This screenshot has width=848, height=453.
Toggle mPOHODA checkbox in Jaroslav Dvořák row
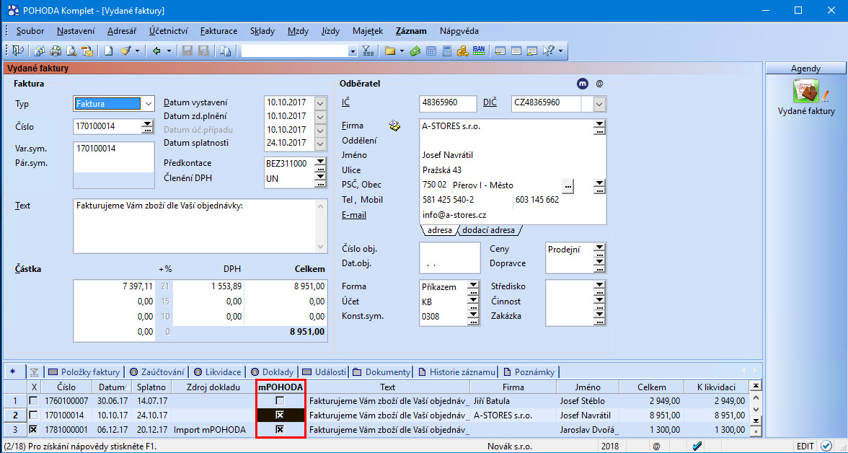[x=280, y=429]
